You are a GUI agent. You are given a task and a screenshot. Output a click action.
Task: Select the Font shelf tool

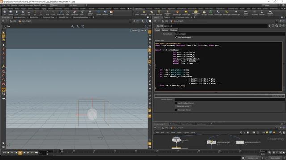tap(82, 13)
